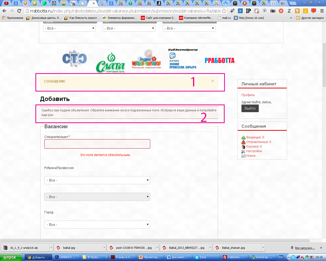326x261 pixels.
Task: Expand the Рубрика/Профессия dropdown
Action: tap(97, 180)
